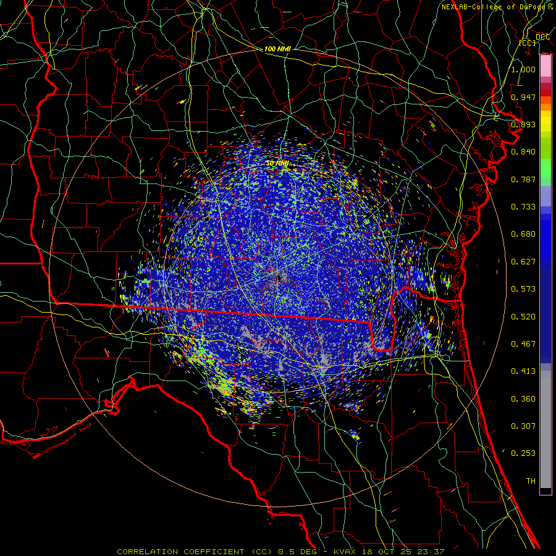Click the 0.733 legend value
The width and height of the screenshot is (556, 556).
pos(523,207)
